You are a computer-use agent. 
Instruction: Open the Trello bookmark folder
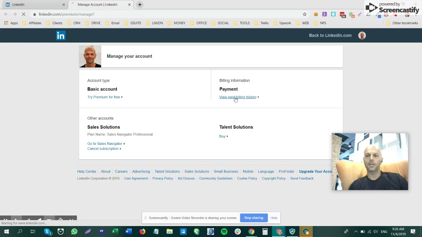tap(261, 23)
